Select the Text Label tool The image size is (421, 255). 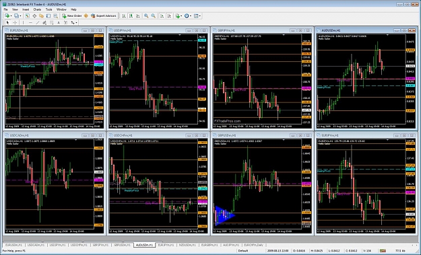coord(65,22)
